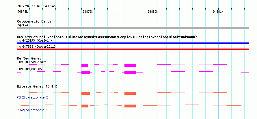The width and height of the screenshot is (257, 119).
Task: Click the first exon of PON2 NM_000305
Action: [86, 72]
